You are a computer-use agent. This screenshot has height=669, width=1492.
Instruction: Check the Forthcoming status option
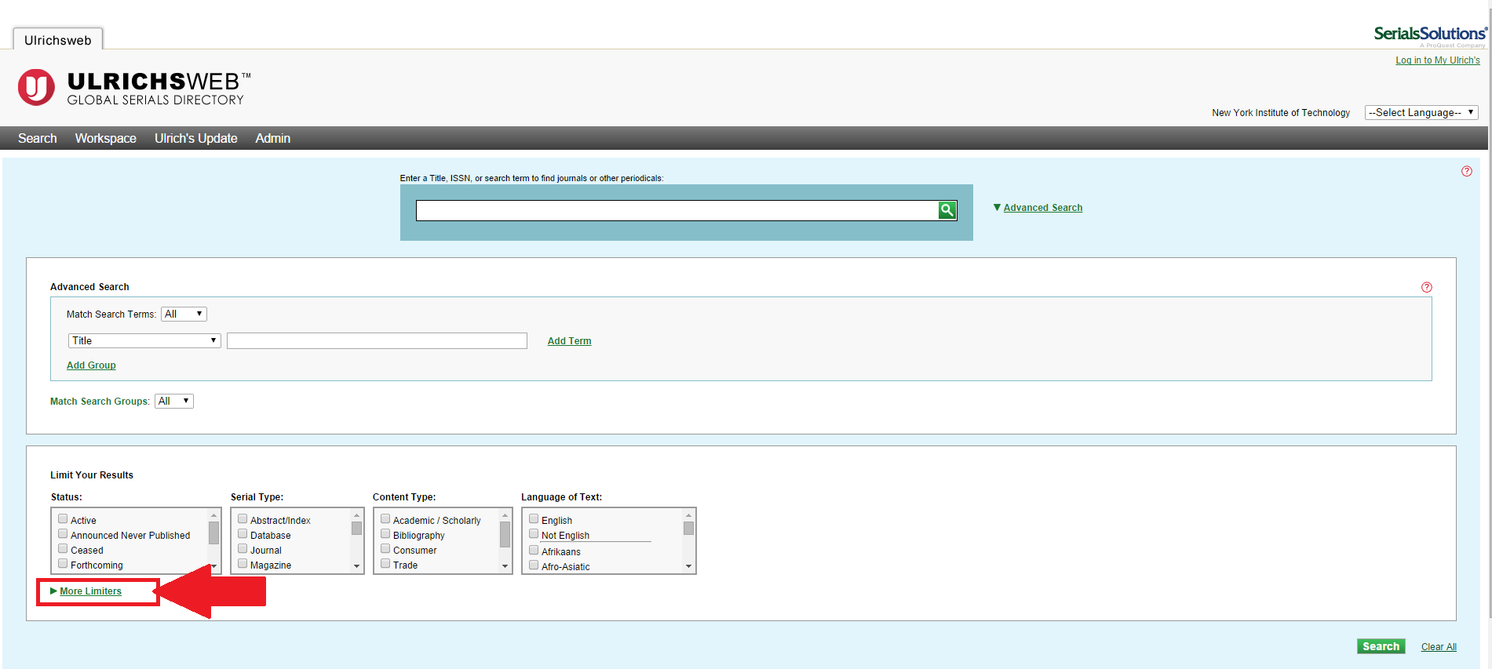(63, 563)
